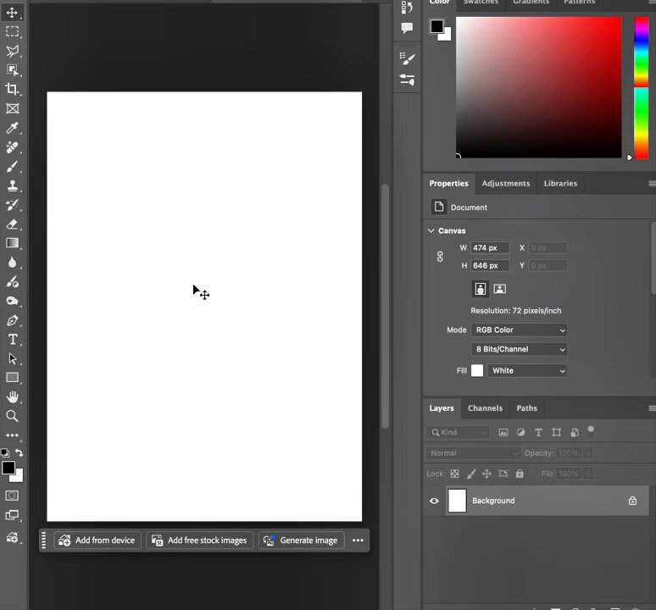Select the Object Selection tool
656x610 pixels.
(x=12, y=70)
